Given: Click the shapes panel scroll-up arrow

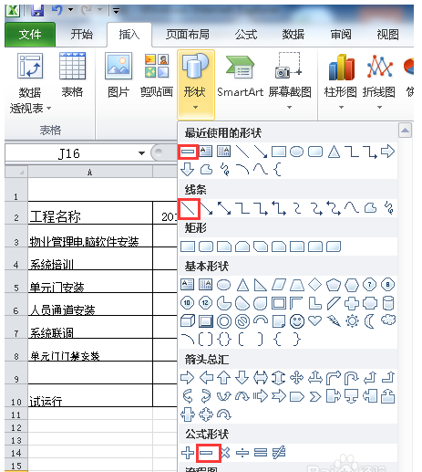Looking at the screenshot, I should click(x=405, y=131).
